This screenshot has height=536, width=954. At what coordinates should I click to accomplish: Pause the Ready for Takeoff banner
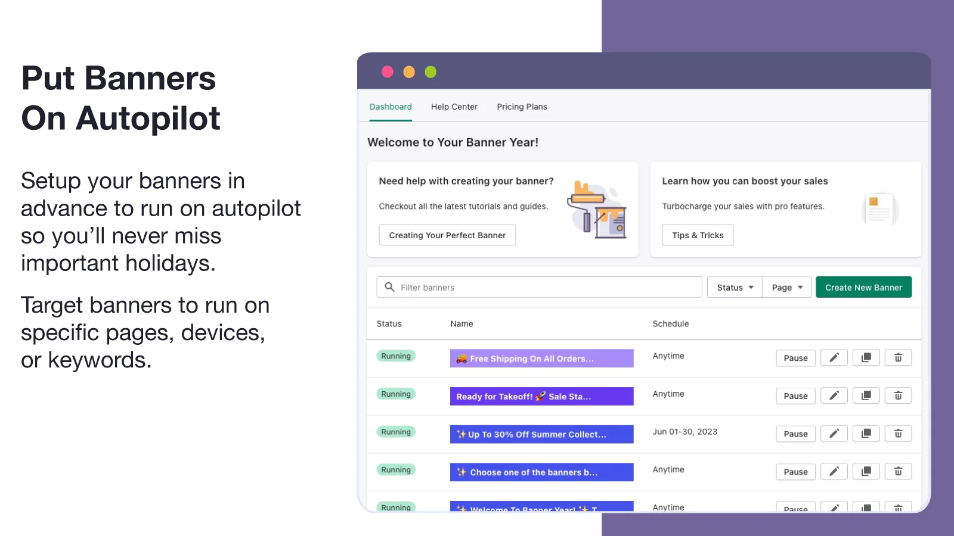click(795, 396)
